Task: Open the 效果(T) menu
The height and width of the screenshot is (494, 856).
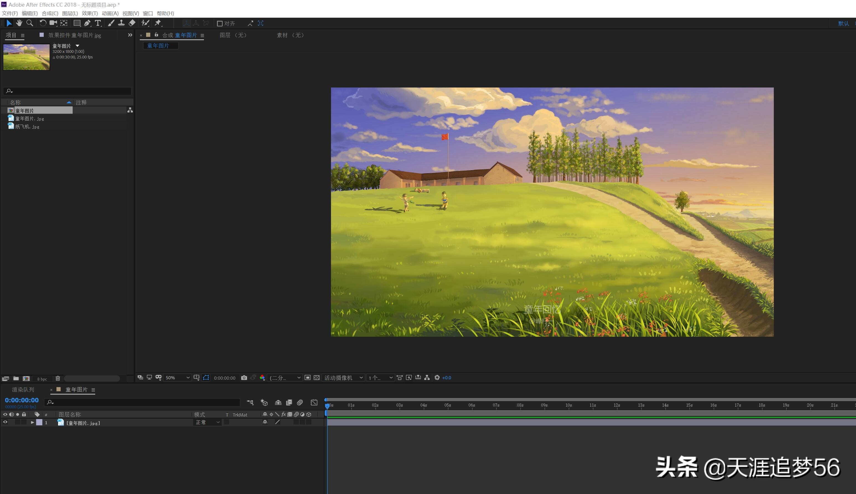Action: [x=89, y=13]
